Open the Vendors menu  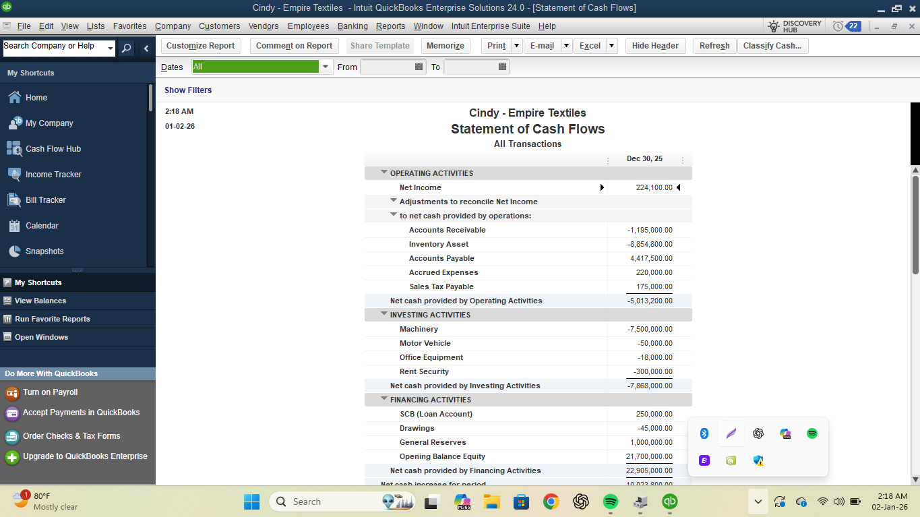264,26
